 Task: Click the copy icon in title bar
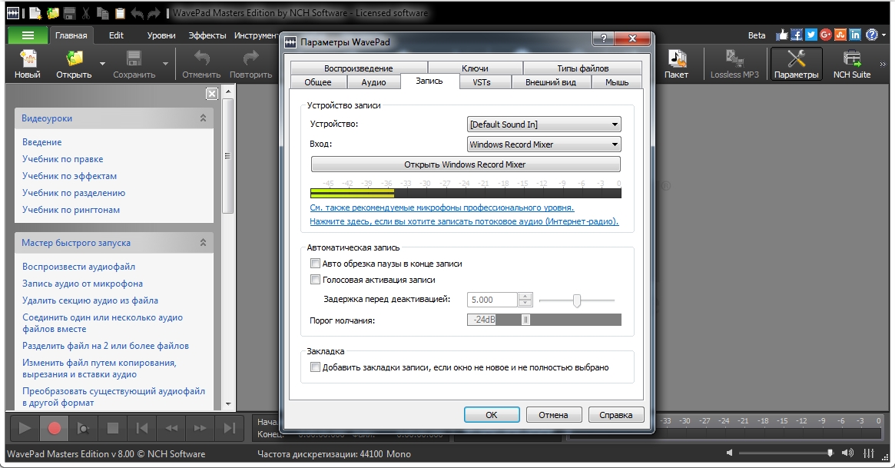pos(103,12)
